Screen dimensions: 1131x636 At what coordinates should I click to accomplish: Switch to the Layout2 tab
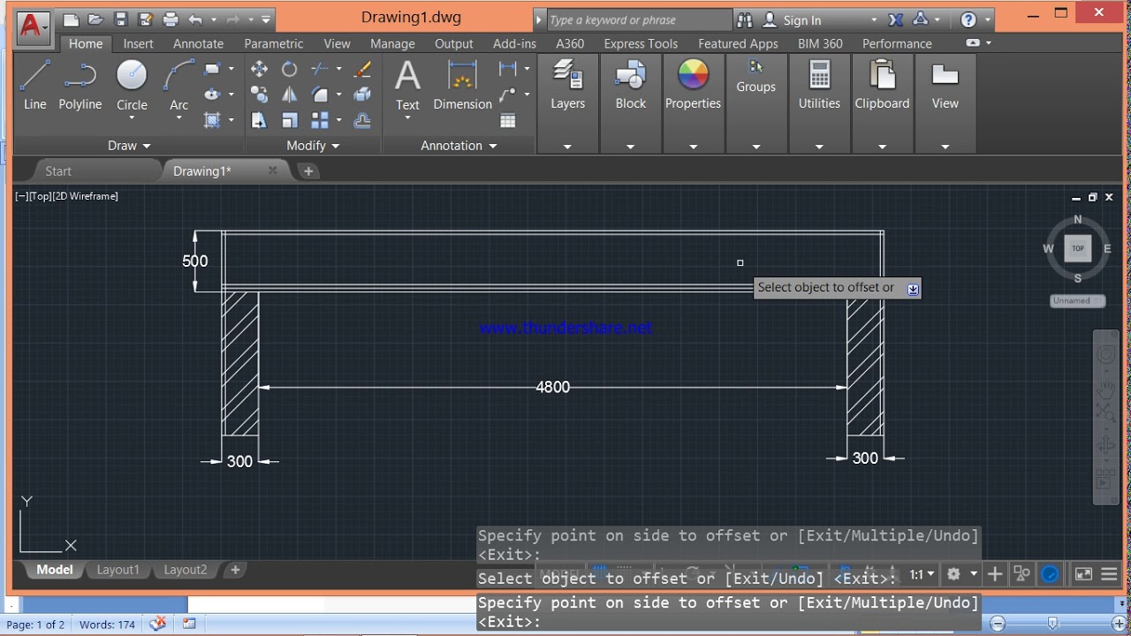point(186,570)
